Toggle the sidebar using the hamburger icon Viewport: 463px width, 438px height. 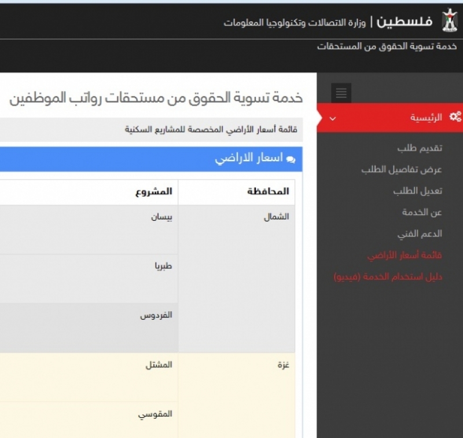(x=341, y=93)
